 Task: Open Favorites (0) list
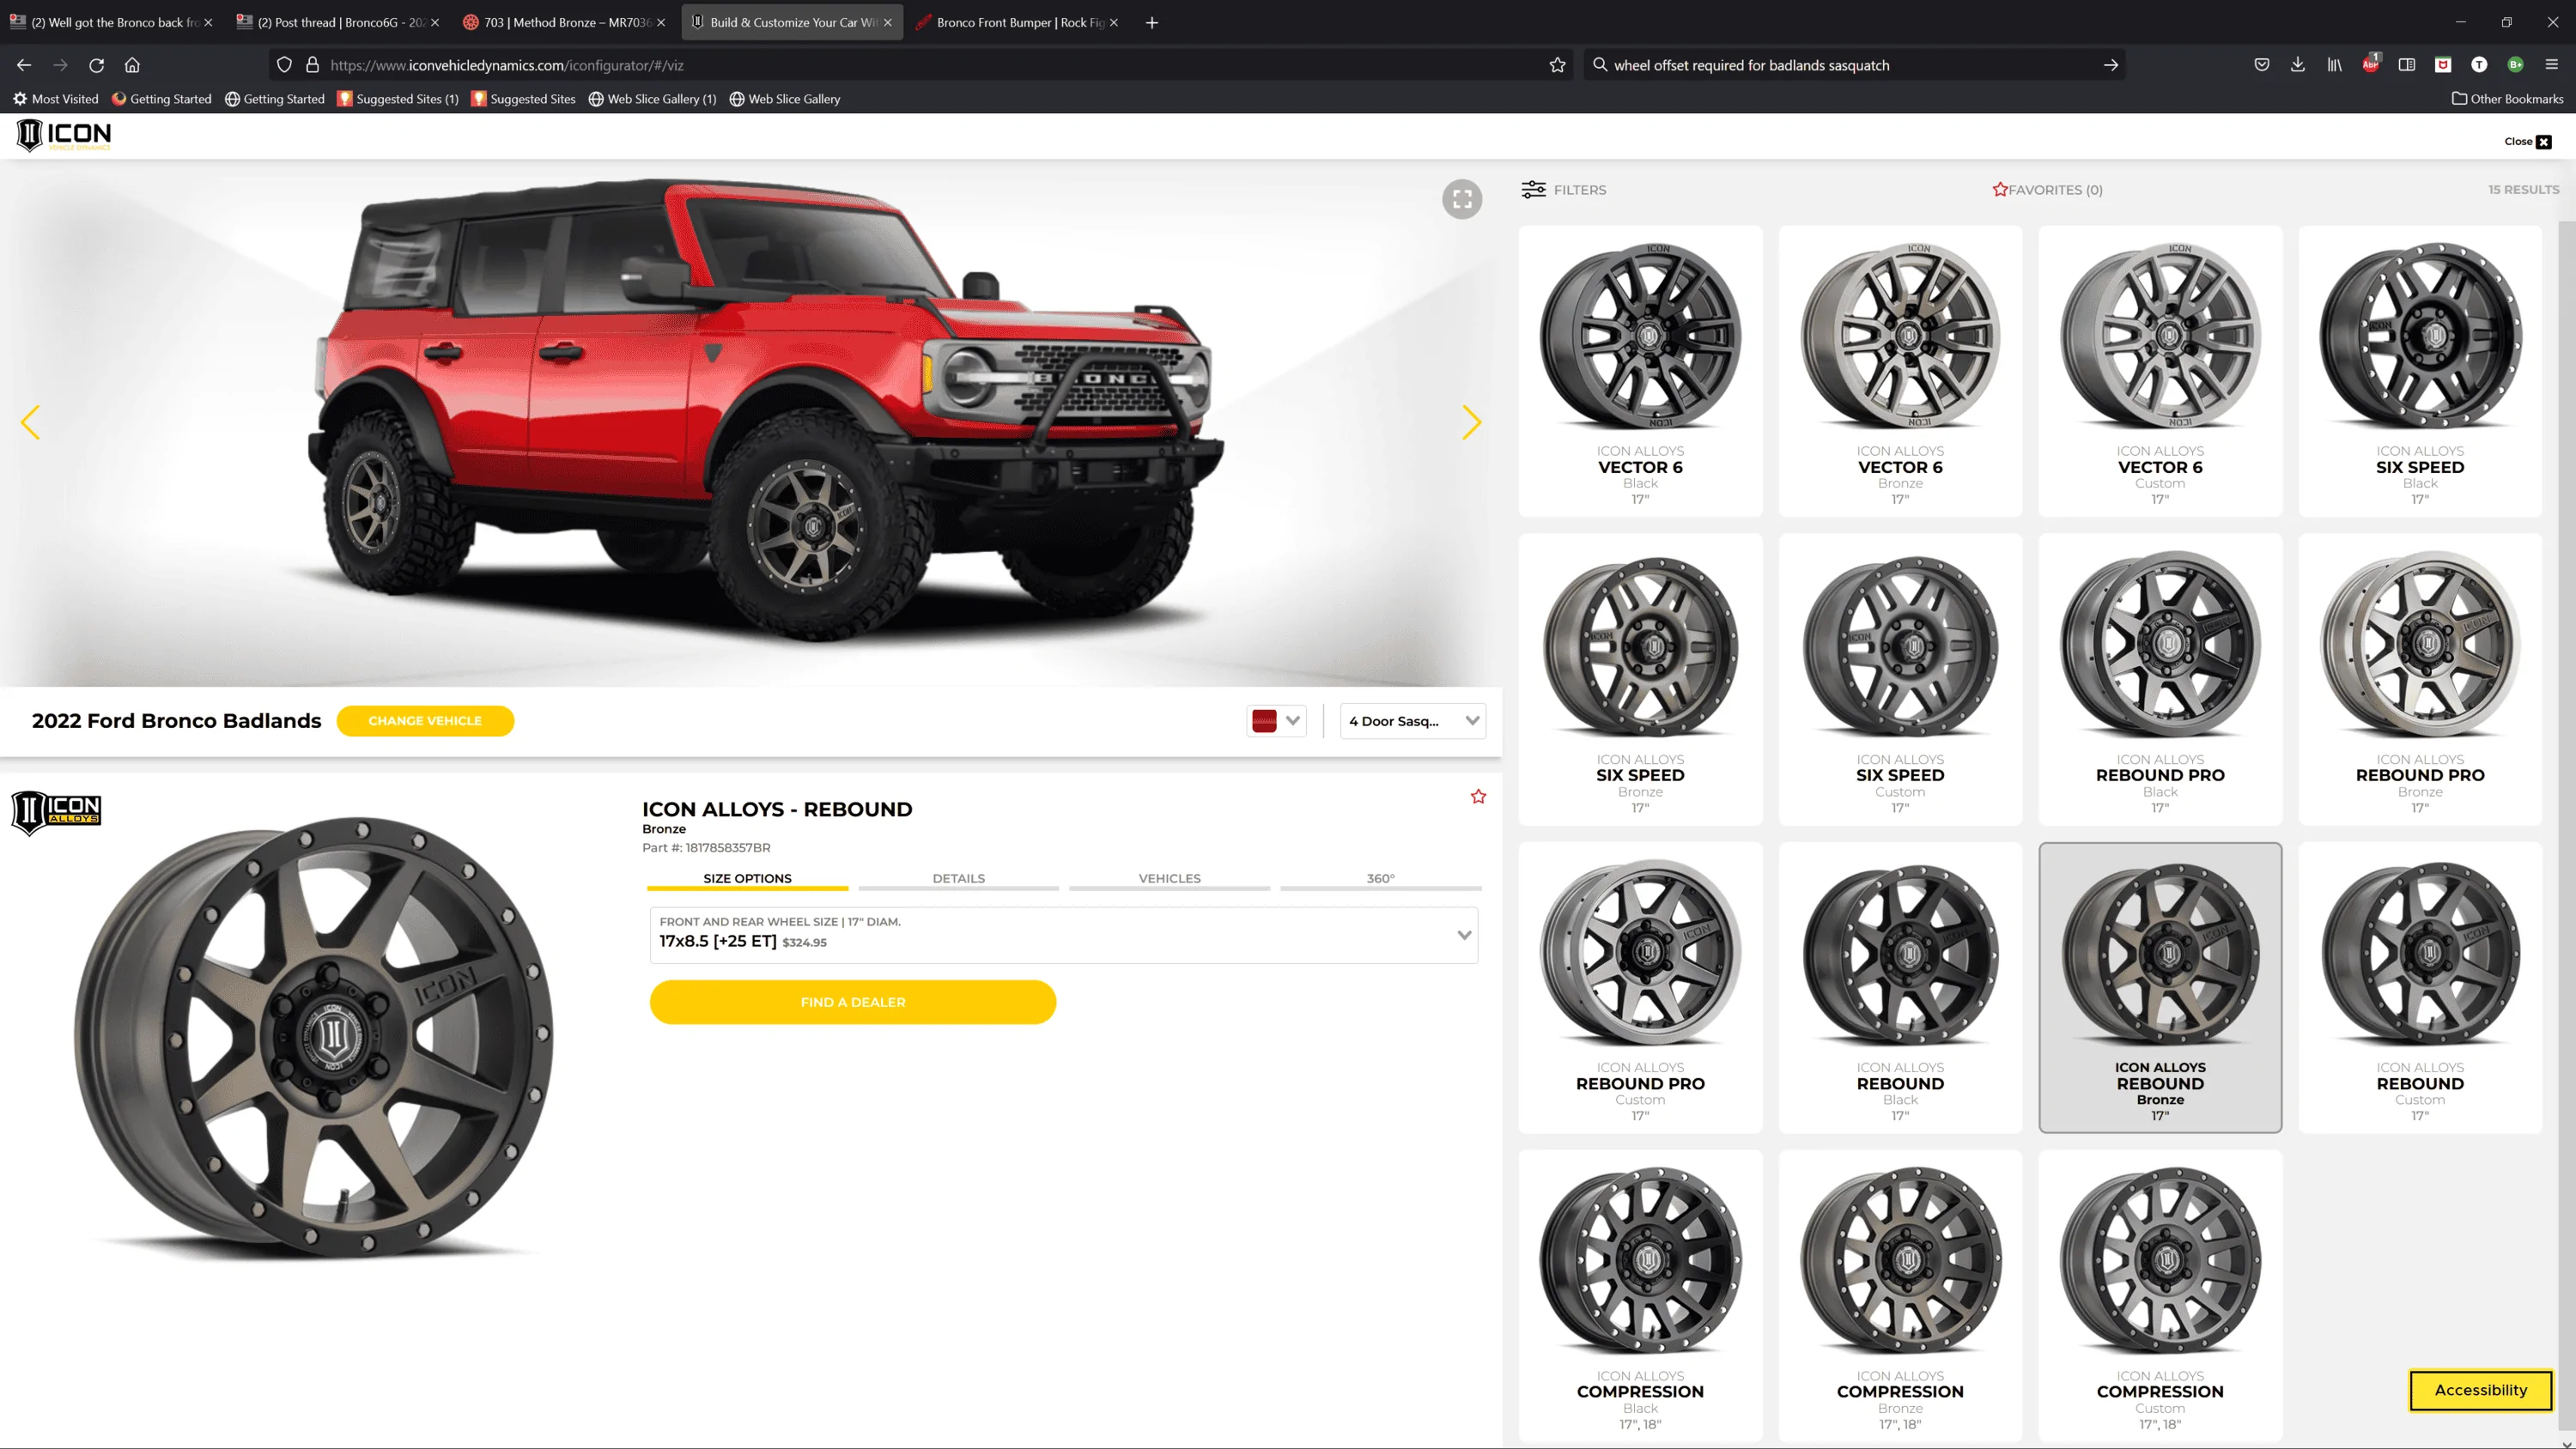[x=2047, y=189]
